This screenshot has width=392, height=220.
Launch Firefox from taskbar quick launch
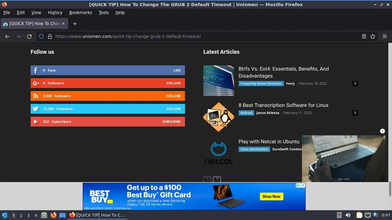[53, 215]
